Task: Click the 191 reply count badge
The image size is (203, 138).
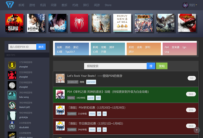Action: (x=191, y=110)
